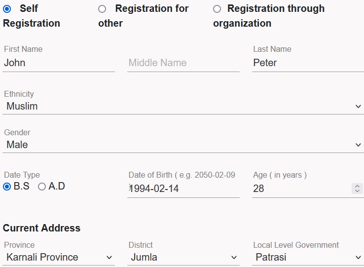The width and height of the screenshot is (364, 267).
Task: Choose Registration for other radio option
Action: [102, 9]
